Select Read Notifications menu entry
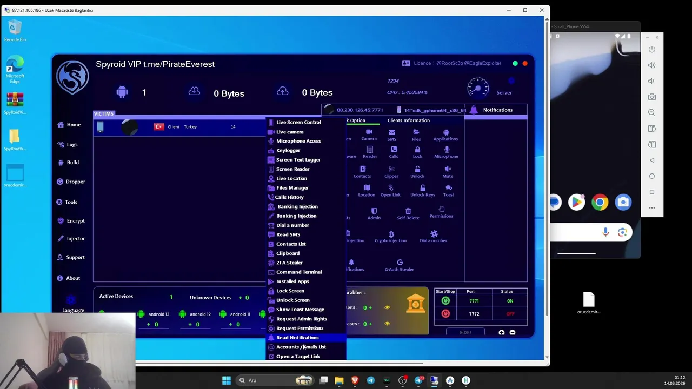692x389 pixels. pos(306,338)
